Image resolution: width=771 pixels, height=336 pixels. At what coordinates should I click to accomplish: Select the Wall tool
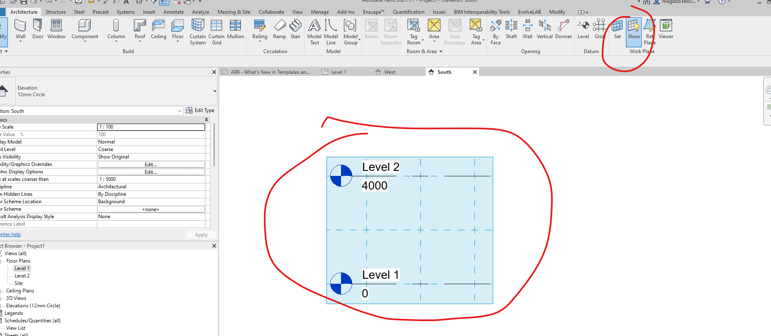(x=20, y=30)
